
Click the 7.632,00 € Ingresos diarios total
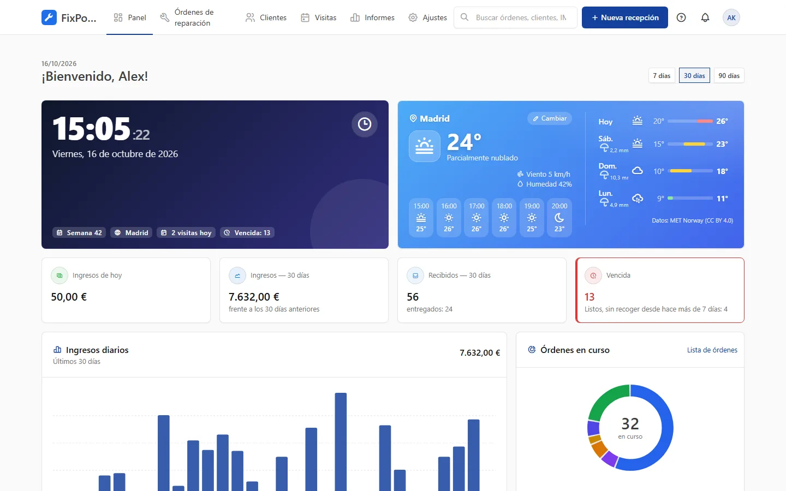tap(480, 353)
